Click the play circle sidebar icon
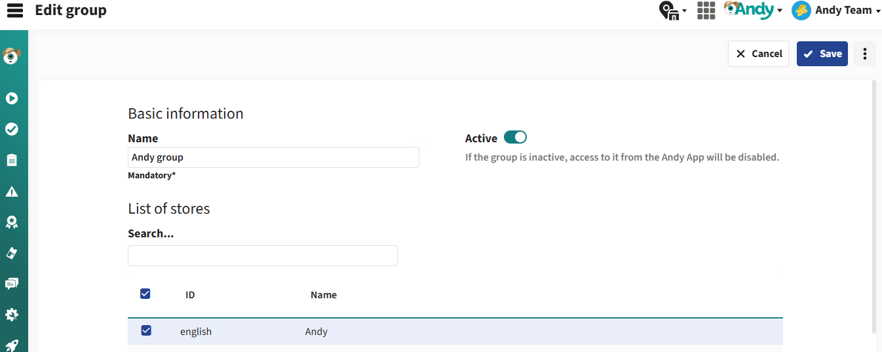The height and width of the screenshot is (352, 882). pyautogui.click(x=12, y=98)
